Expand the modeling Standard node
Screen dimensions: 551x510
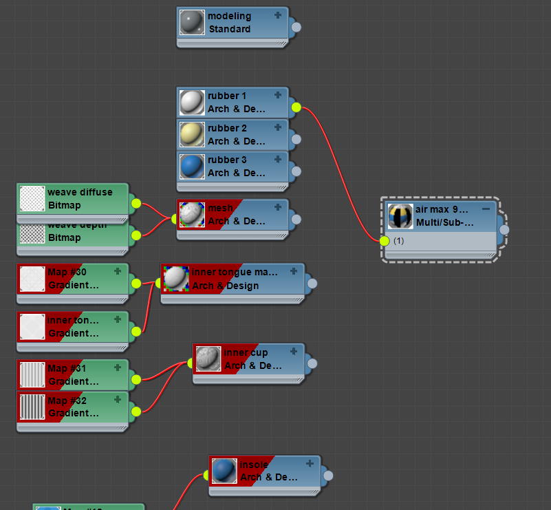[278, 15]
